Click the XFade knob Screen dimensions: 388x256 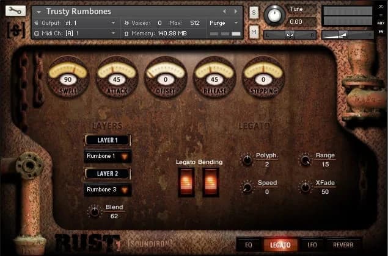(306, 187)
